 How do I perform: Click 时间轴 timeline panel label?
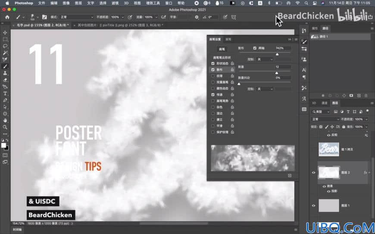point(17,230)
